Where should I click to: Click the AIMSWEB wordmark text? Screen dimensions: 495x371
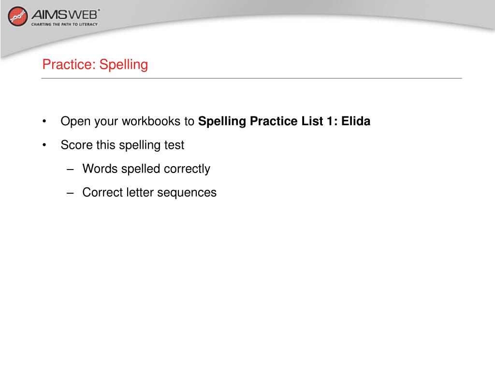[64, 15]
